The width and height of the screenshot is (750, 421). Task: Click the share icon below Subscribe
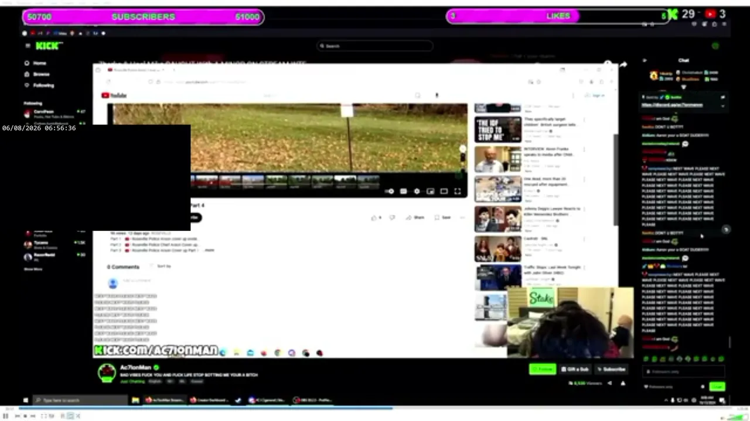(609, 384)
